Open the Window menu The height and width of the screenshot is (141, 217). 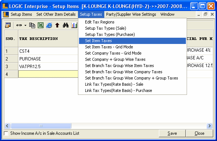coord(168,14)
